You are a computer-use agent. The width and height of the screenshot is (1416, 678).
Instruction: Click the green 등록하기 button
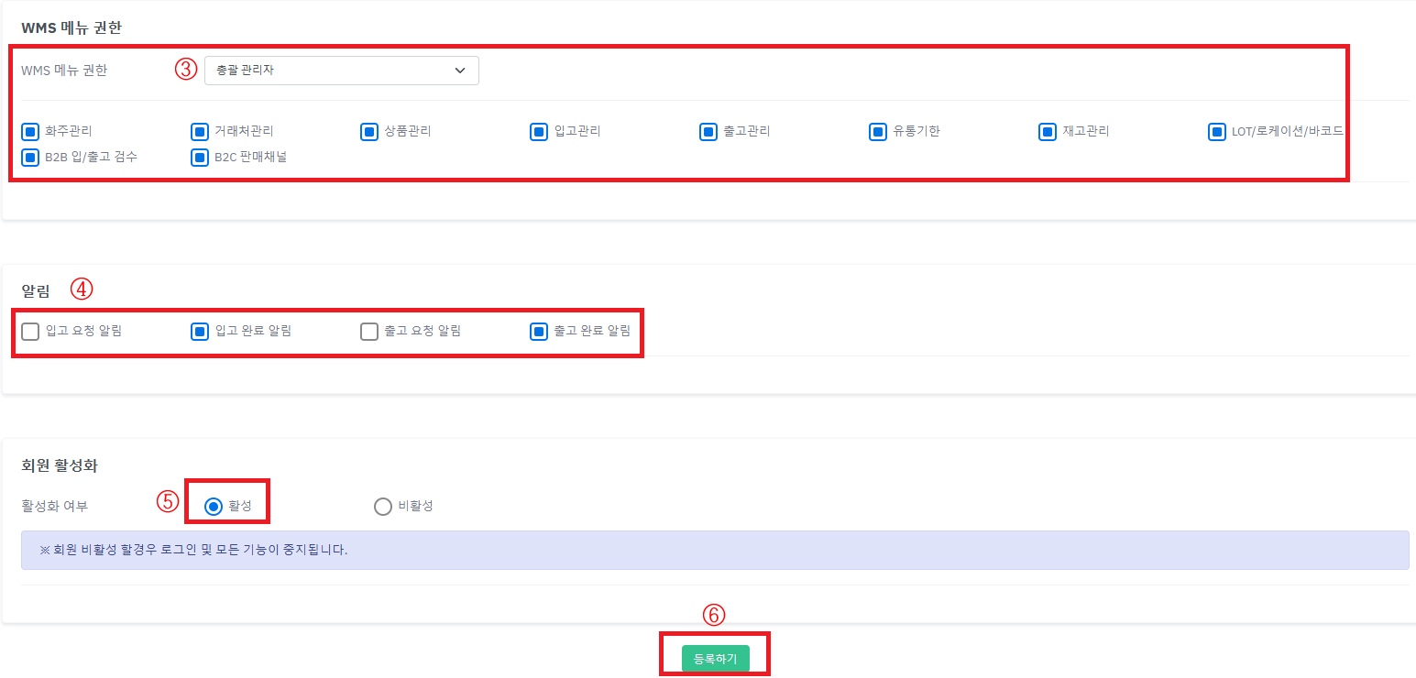click(715, 659)
